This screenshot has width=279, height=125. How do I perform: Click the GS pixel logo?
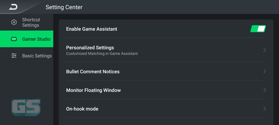click(x=26, y=108)
